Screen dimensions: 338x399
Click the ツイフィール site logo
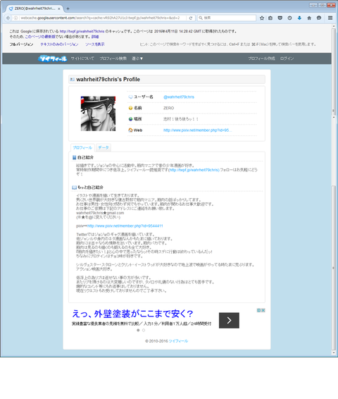tap(52, 59)
